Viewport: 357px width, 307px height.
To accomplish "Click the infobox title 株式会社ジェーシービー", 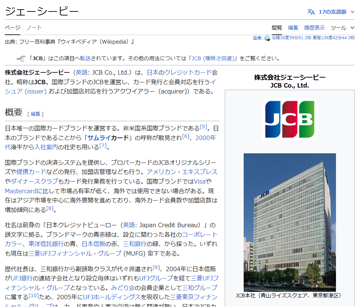I will 289,78.
